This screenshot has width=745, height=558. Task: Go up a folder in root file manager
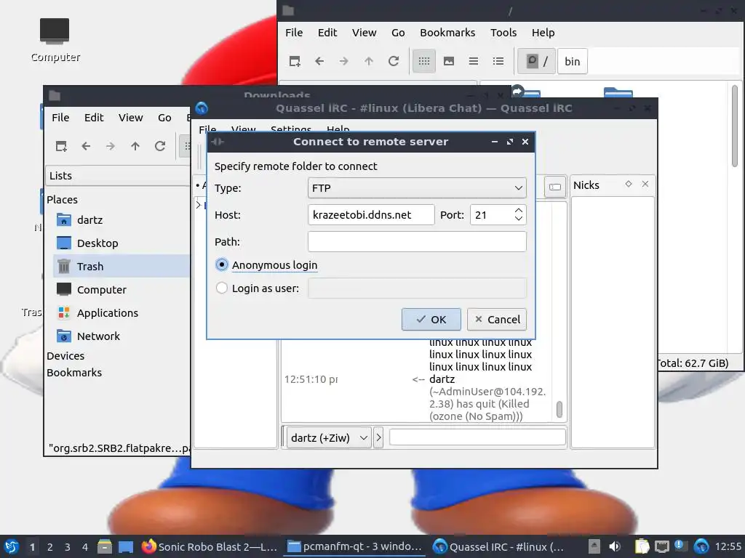coord(369,61)
